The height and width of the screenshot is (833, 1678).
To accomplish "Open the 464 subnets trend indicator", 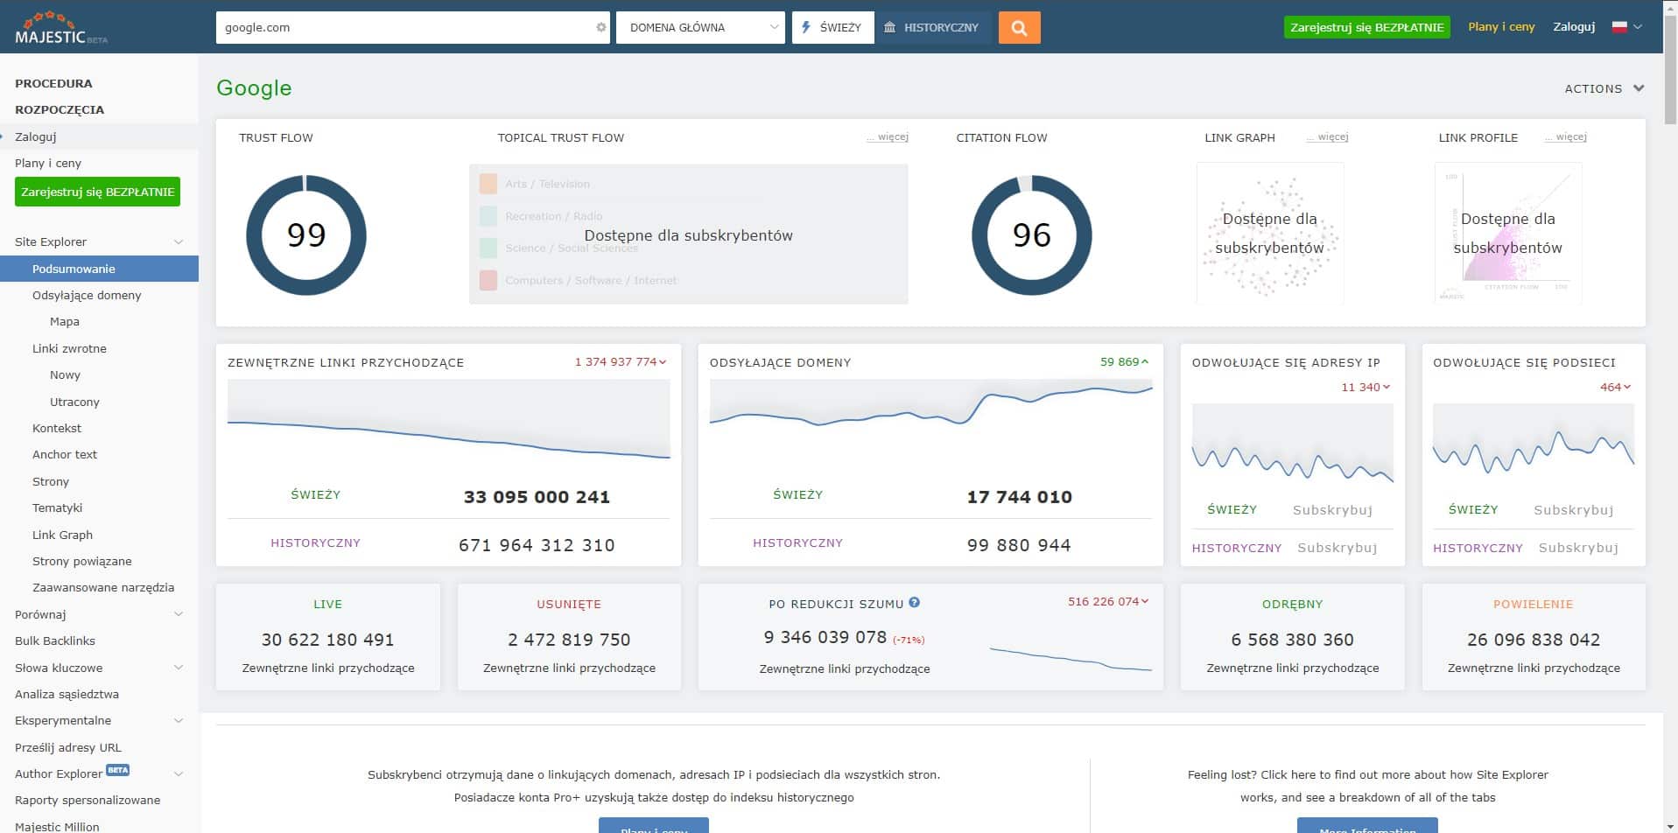I will (x=1616, y=387).
